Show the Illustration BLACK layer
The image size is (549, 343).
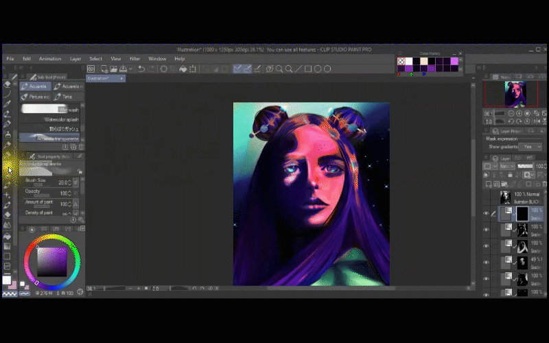(486, 198)
